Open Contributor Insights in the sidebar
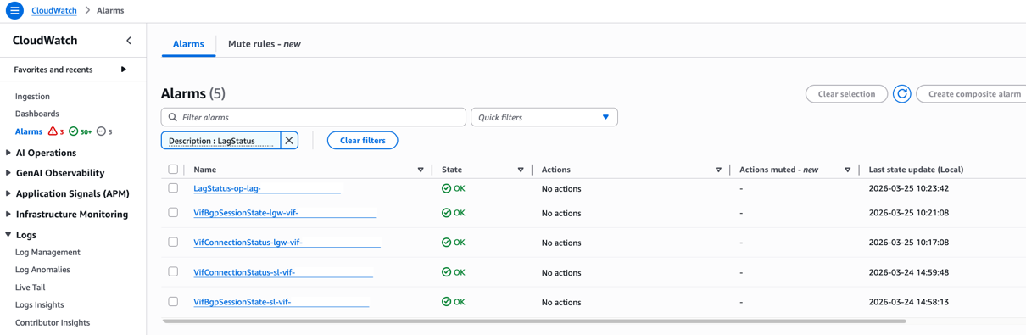The width and height of the screenshot is (1026, 335). [x=53, y=322]
